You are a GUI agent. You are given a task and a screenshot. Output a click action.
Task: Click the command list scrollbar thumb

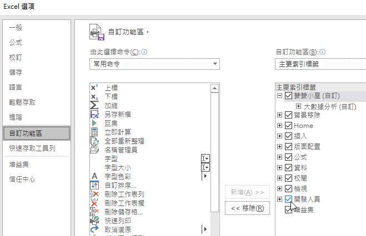click(214, 152)
